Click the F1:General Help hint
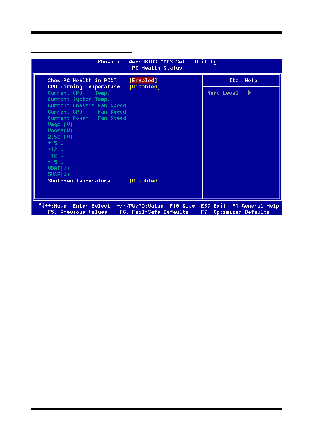This screenshot has height=438, width=313. 255,206
